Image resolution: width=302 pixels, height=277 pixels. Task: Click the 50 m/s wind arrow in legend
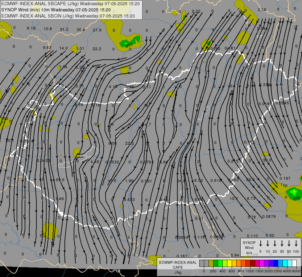(x=289, y=243)
